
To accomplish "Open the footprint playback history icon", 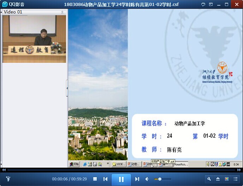I will tap(8, 179).
